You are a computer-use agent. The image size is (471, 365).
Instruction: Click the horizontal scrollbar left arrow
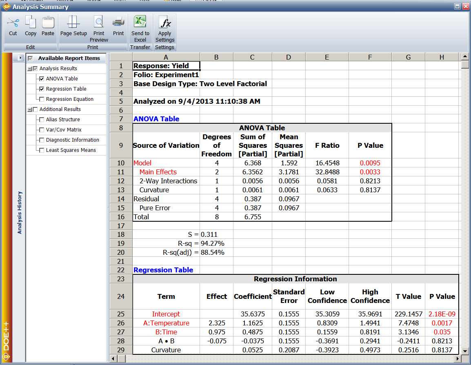[113, 358]
